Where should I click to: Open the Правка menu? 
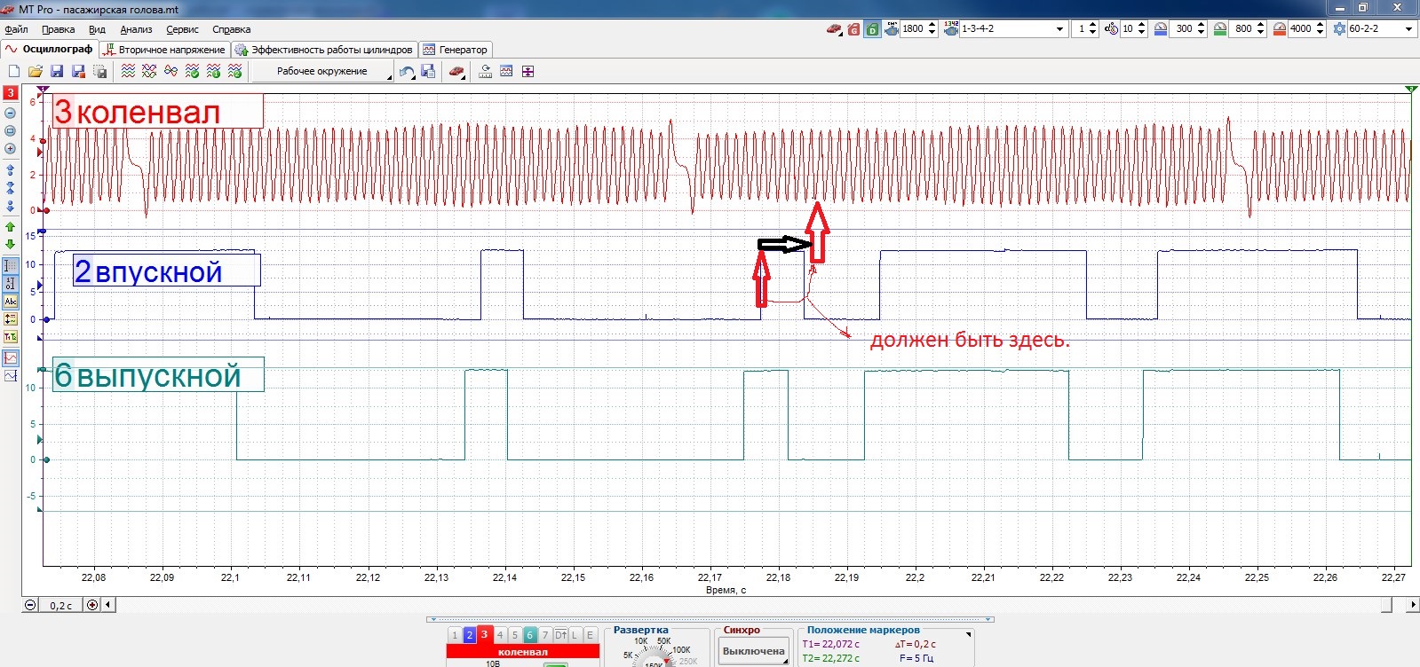pos(58,29)
